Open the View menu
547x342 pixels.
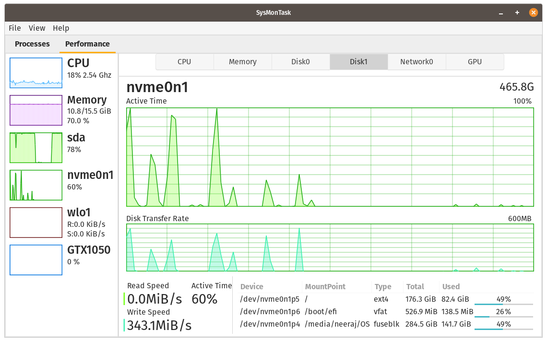[x=37, y=28]
